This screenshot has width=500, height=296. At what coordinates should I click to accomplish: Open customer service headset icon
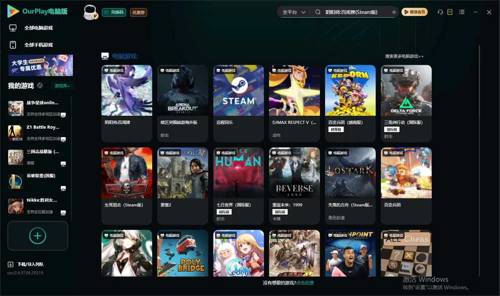(440, 12)
